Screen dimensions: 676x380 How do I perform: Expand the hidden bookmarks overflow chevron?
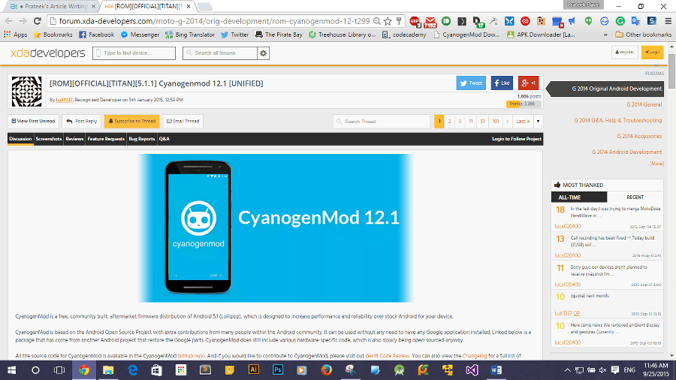605,35
